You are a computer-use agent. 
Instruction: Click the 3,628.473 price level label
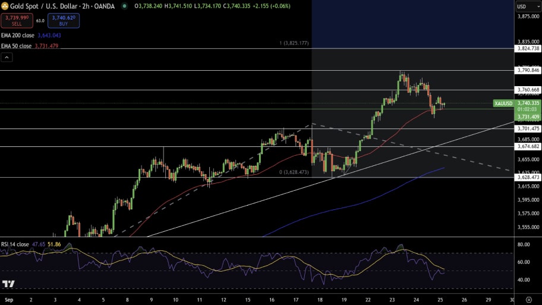point(528,177)
